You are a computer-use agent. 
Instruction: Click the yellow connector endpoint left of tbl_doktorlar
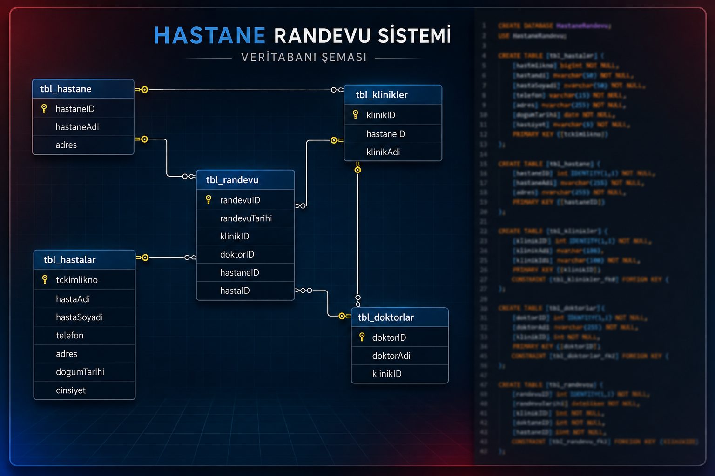(x=342, y=316)
